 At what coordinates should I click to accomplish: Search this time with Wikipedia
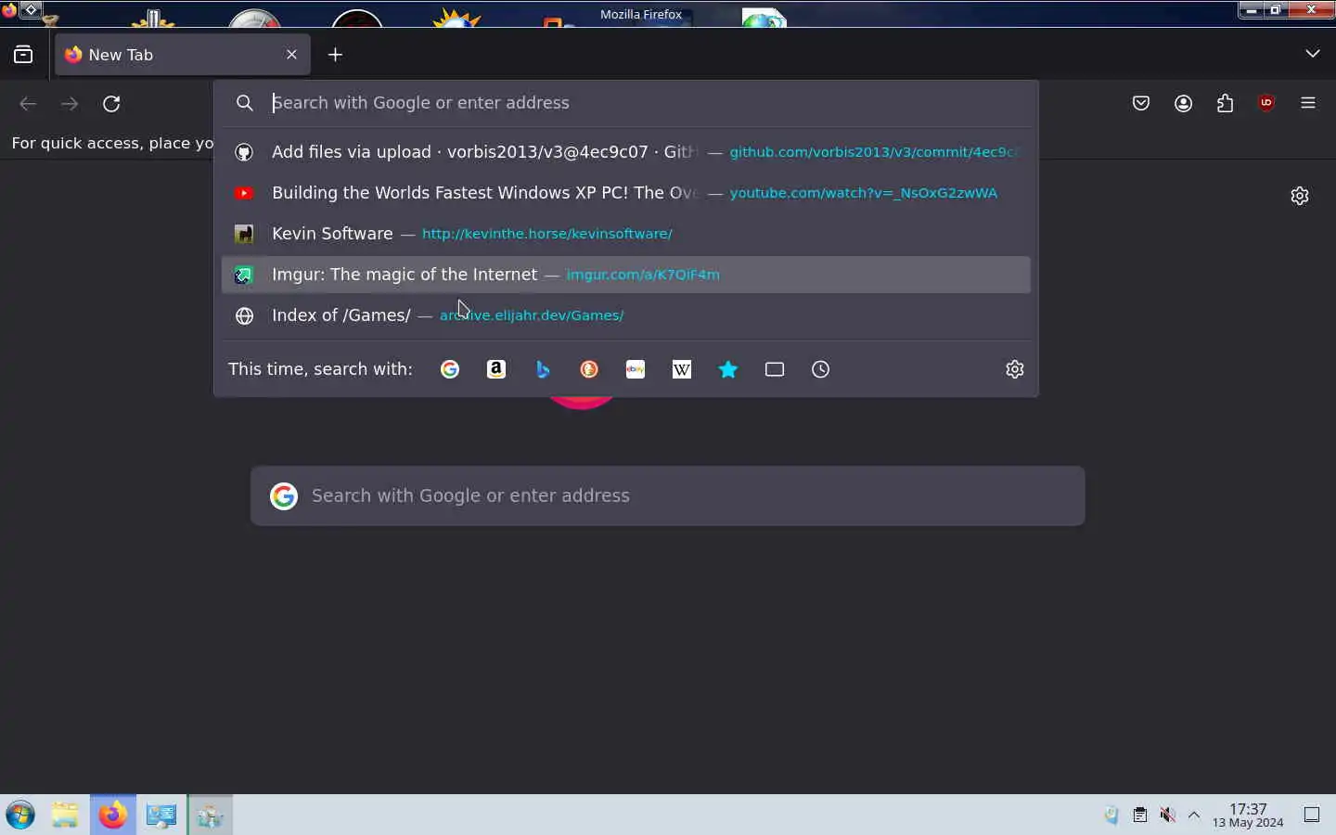pyautogui.click(x=682, y=369)
